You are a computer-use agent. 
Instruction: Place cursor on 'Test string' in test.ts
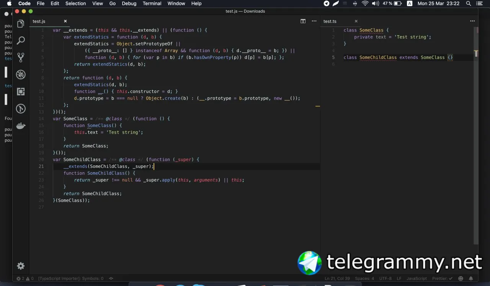point(412,37)
